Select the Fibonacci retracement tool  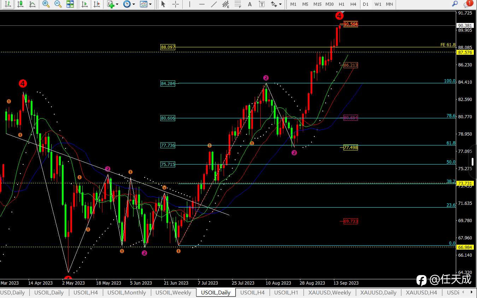(238, 4)
